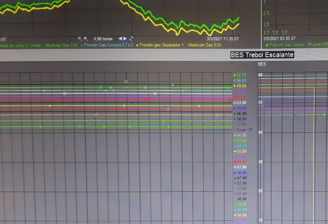Click the 40 axis label on BES chart

click(x=261, y=133)
